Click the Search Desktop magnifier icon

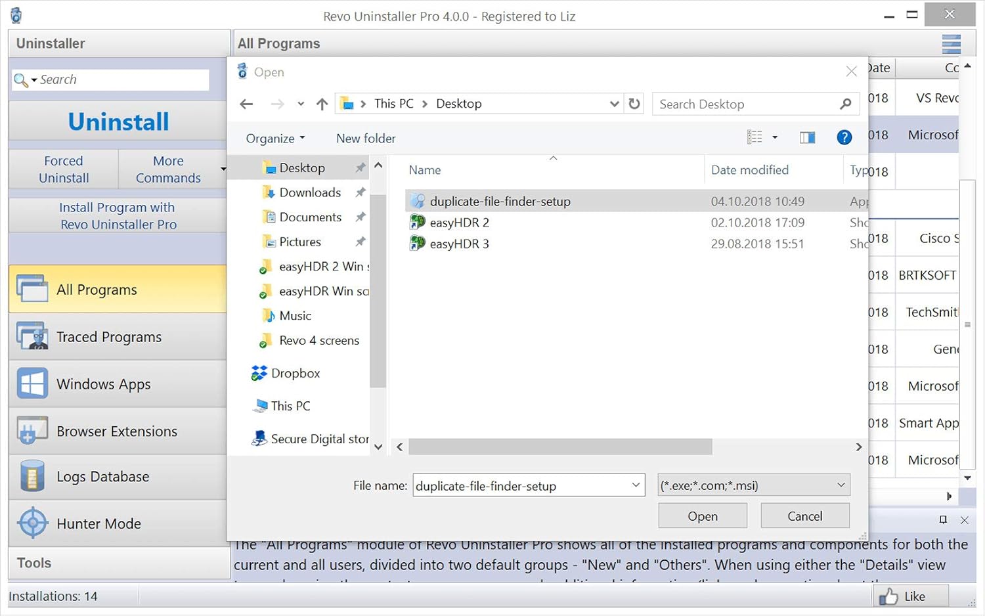pyautogui.click(x=846, y=104)
